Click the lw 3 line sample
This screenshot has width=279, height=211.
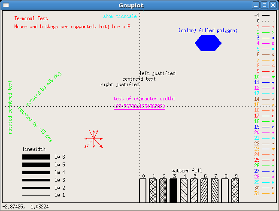(36, 180)
